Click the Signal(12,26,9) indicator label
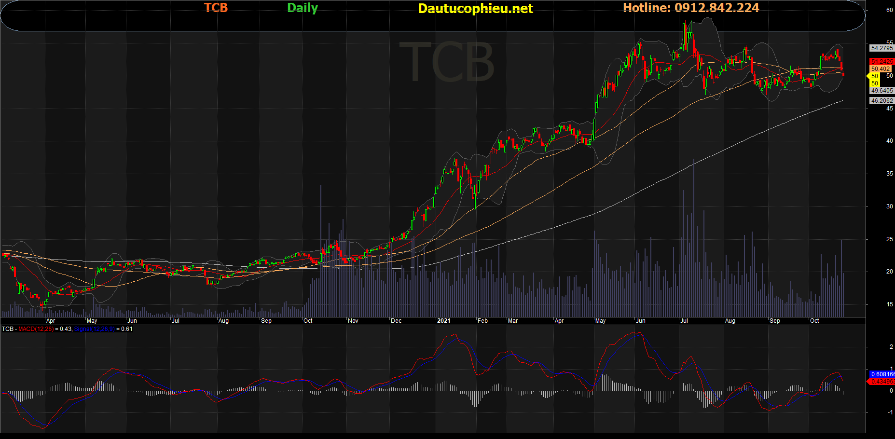Screen dimensions: 895x439 [x=95, y=329]
